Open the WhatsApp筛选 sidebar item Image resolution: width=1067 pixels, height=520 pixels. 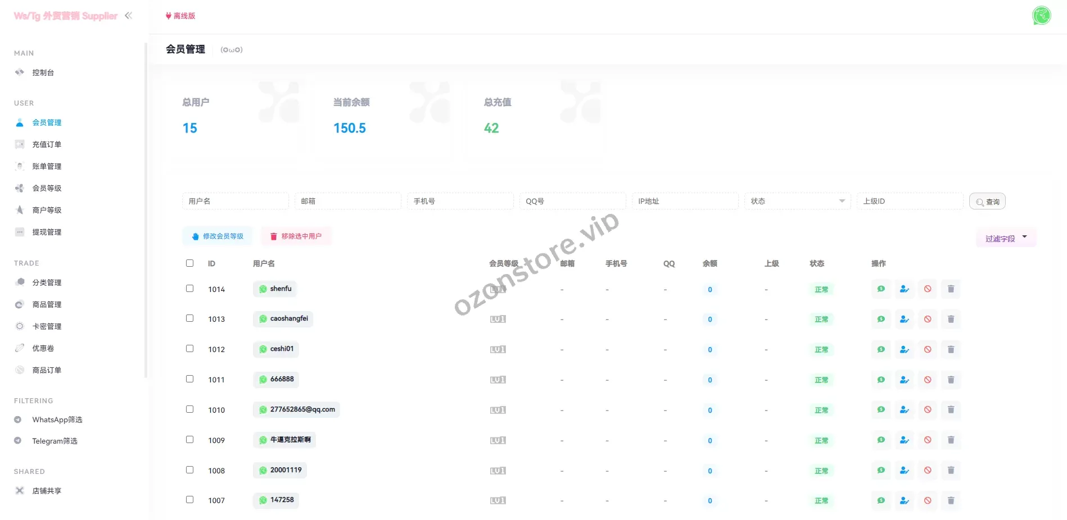(x=57, y=420)
